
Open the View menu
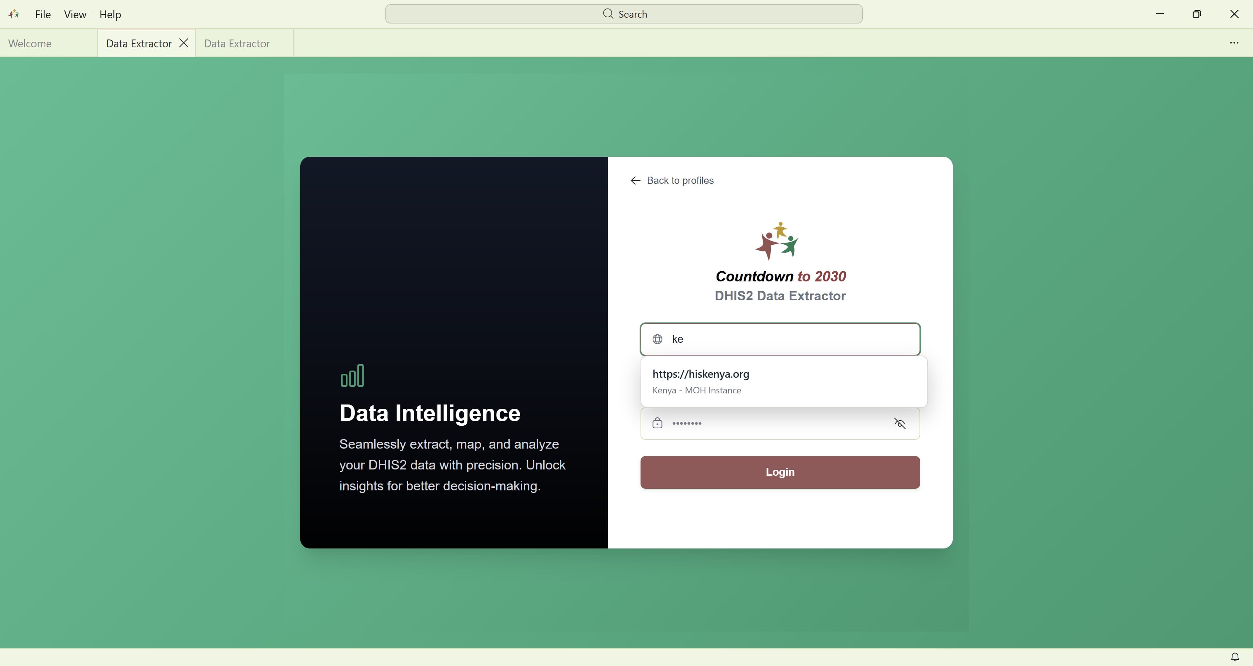point(75,15)
